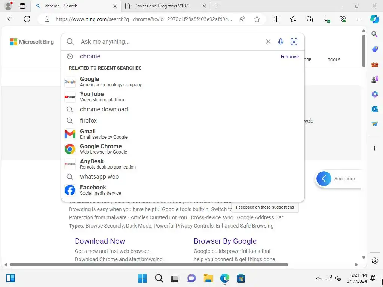Open Browser essentials heart icon
Viewport: 383px width, 287px height.
(343, 19)
